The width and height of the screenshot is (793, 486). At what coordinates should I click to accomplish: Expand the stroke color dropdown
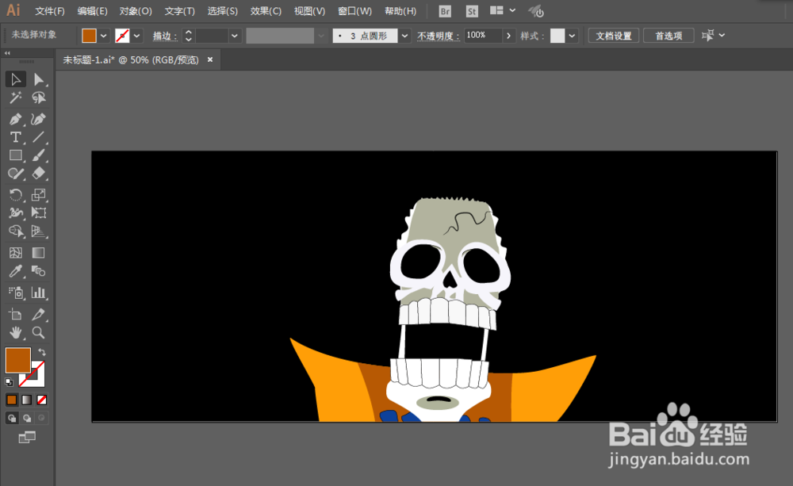pos(136,36)
